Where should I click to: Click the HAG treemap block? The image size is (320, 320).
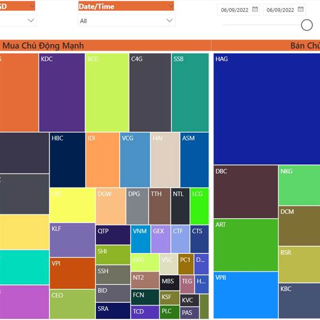pyautogui.click(x=267, y=109)
